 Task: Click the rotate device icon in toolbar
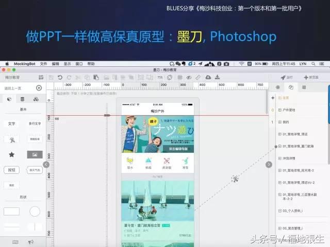click(170, 77)
